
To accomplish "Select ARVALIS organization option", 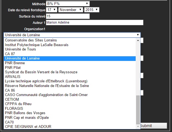I will point(13,77).
